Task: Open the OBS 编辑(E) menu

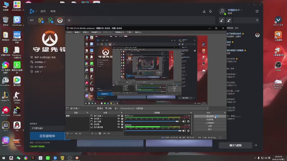Action: click(77, 32)
